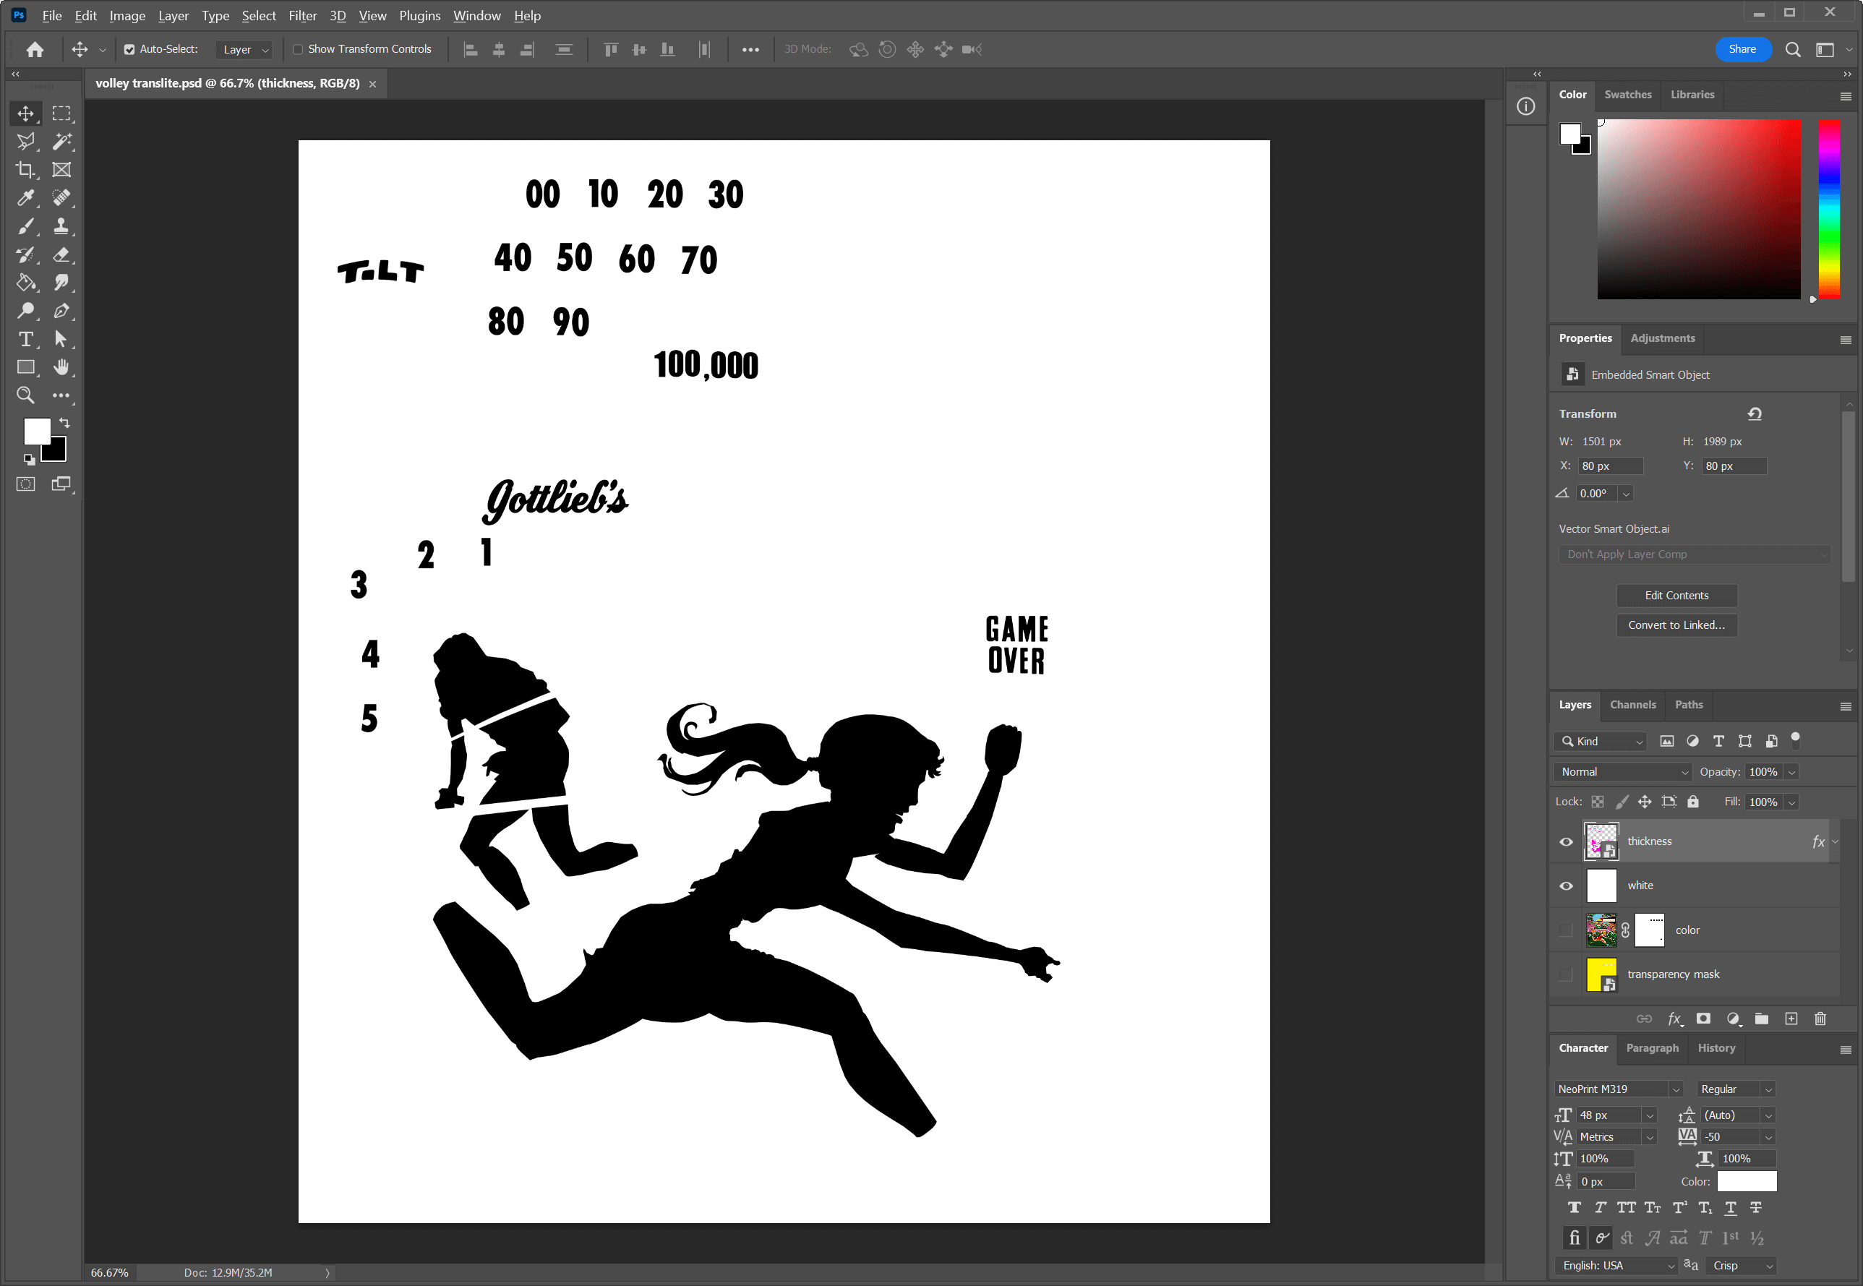Screen dimensions: 1863x1286
Task: Toggle visibility of color layer
Action: [1566, 930]
